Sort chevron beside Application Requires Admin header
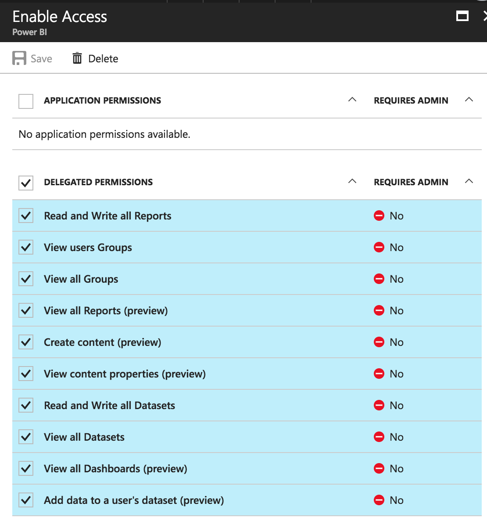This screenshot has height=532, width=487. point(469,100)
